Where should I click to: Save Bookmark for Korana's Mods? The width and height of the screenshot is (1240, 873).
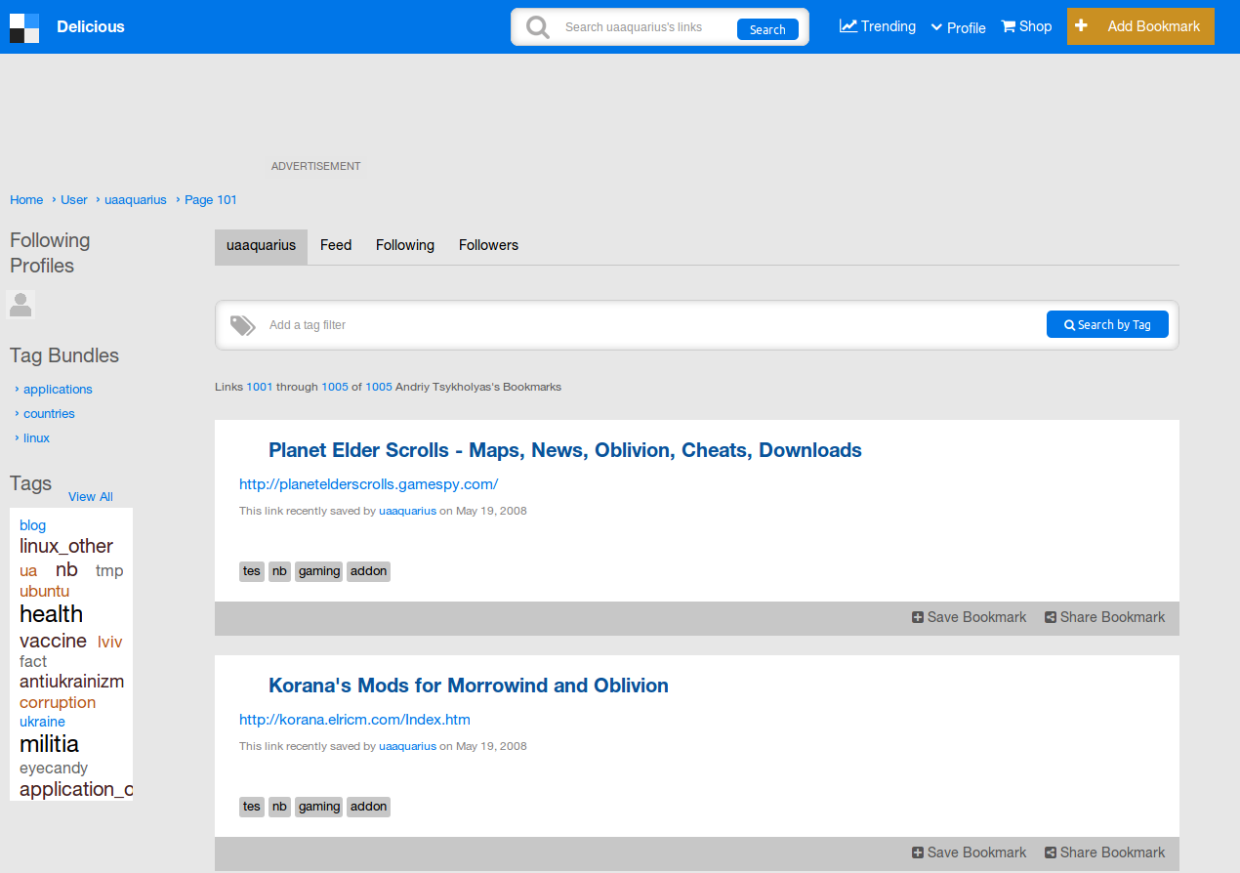[970, 852]
